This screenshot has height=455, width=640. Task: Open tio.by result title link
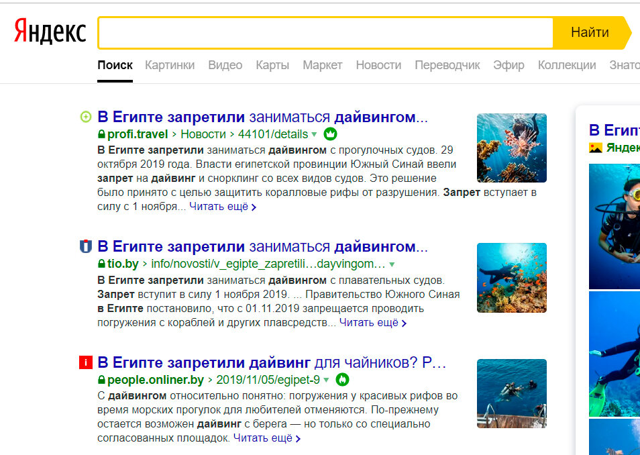pos(262,247)
